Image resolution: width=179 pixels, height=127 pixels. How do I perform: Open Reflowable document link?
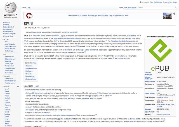coord(34,93)
